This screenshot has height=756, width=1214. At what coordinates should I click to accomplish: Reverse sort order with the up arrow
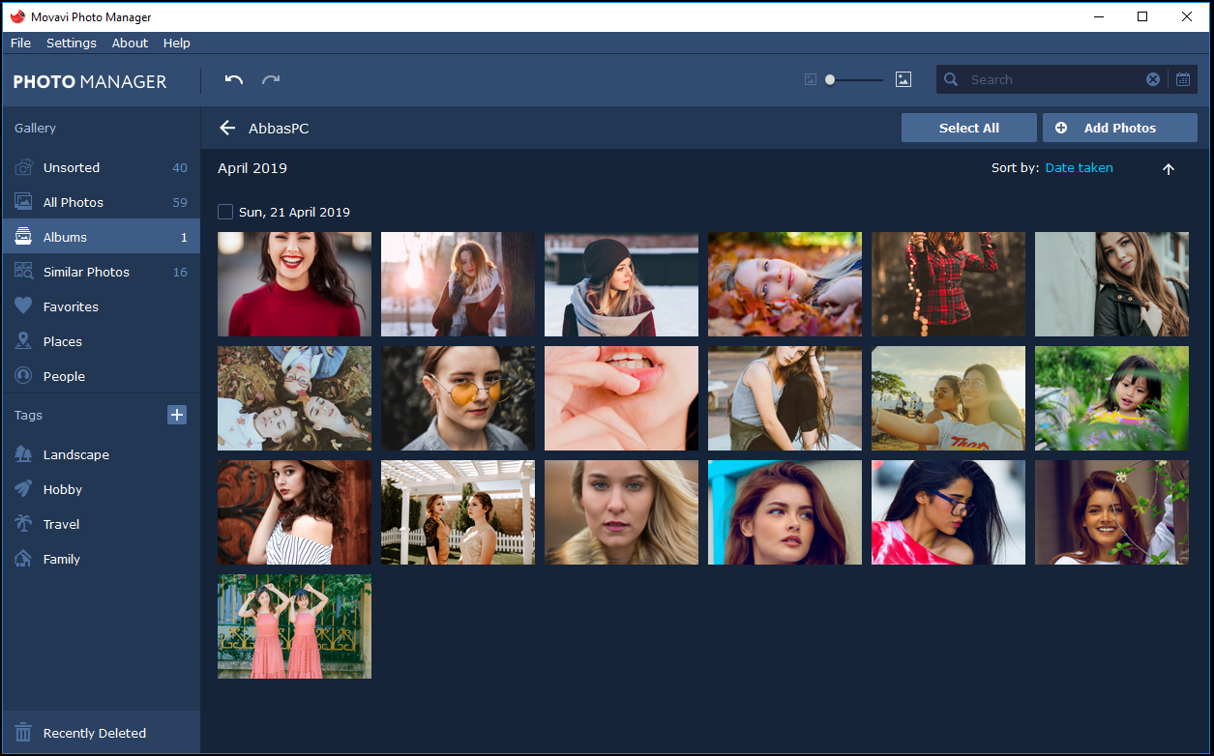1169,169
